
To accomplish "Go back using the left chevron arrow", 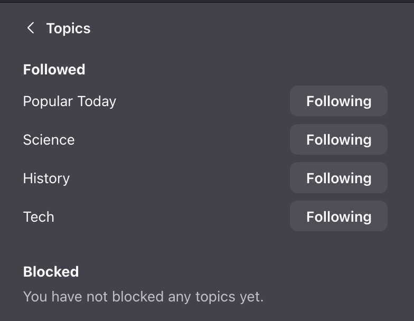I will 31,29.
